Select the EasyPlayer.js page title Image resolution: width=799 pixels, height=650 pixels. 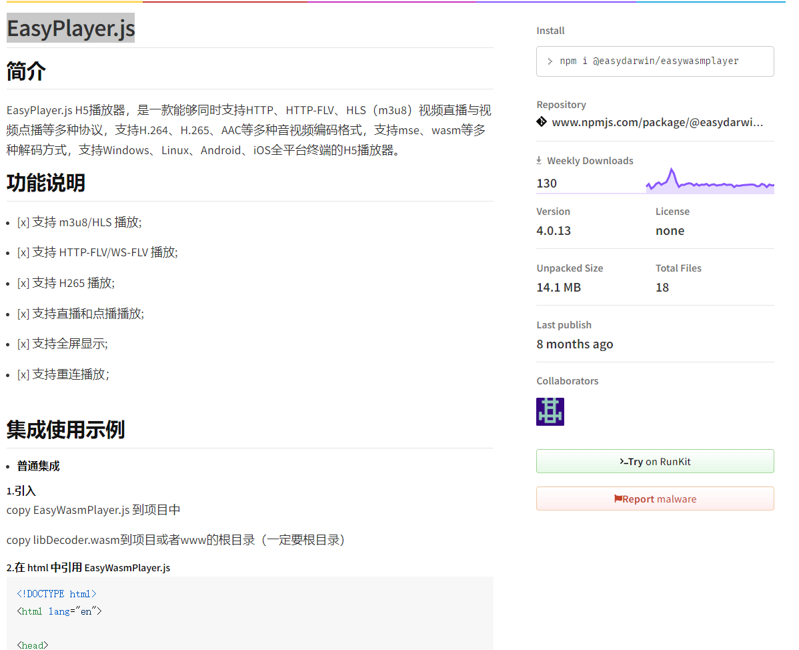click(x=70, y=28)
